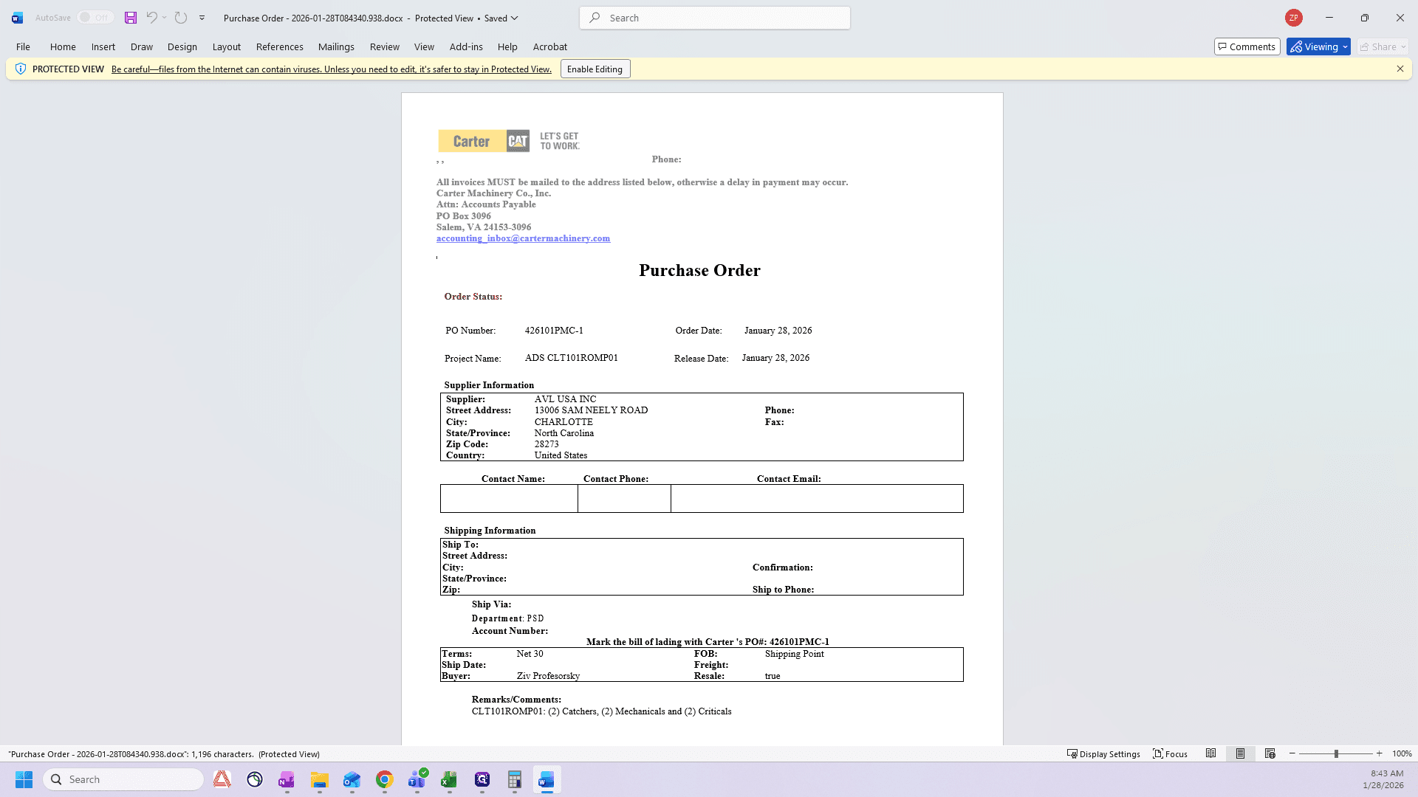Open Display Settings in status bar
Viewport: 1418px width, 797px height.
click(x=1103, y=753)
